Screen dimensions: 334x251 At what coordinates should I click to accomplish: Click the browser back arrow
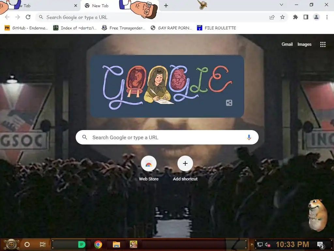[7, 17]
